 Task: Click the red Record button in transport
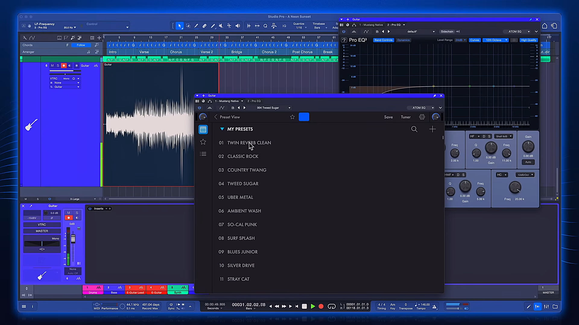[x=321, y=306]
